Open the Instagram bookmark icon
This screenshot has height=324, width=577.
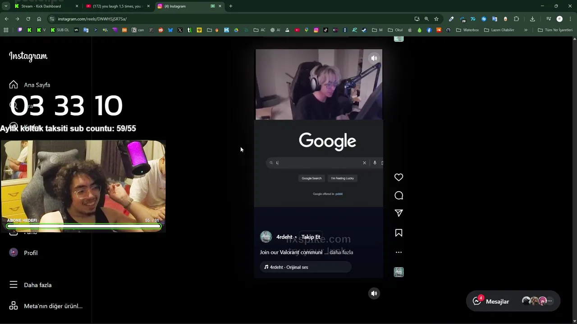pyautogui.click(x=316, y=30)
